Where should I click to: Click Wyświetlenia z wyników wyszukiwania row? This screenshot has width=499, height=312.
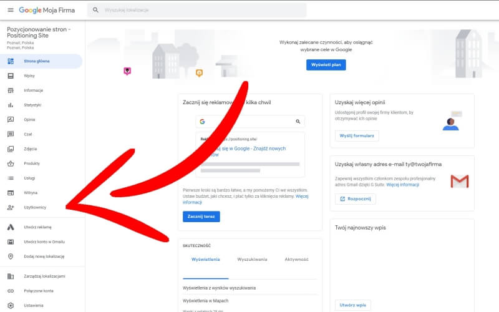(250, 288)
